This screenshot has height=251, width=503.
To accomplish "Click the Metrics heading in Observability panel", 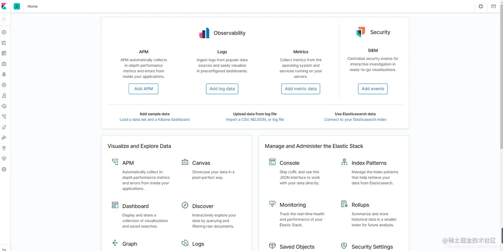I will [301, 52].
